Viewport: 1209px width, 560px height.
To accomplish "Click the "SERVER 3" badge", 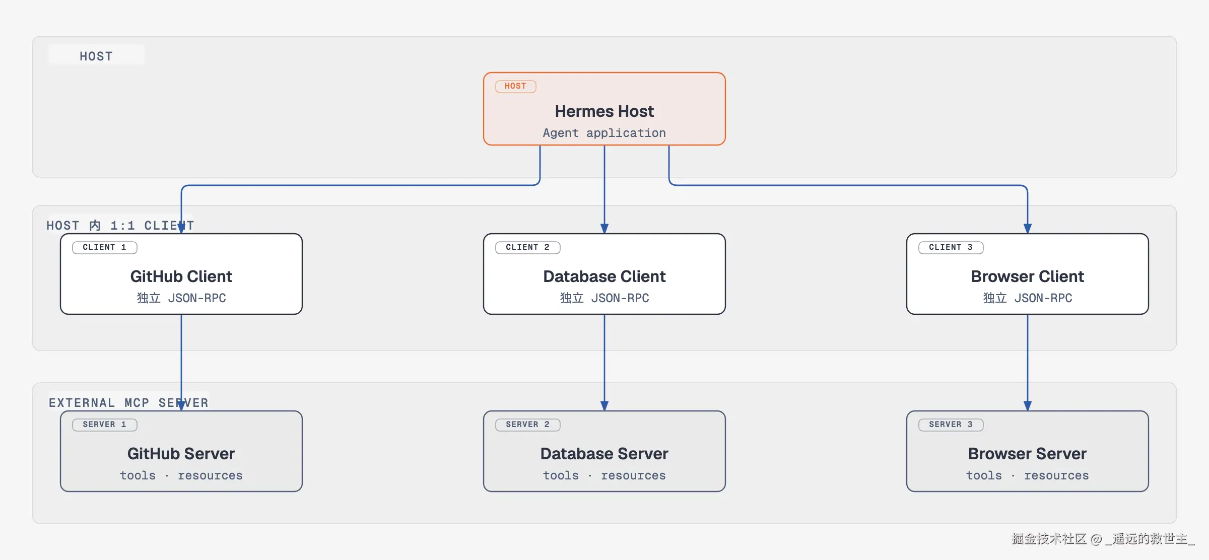I will point(951,425).
